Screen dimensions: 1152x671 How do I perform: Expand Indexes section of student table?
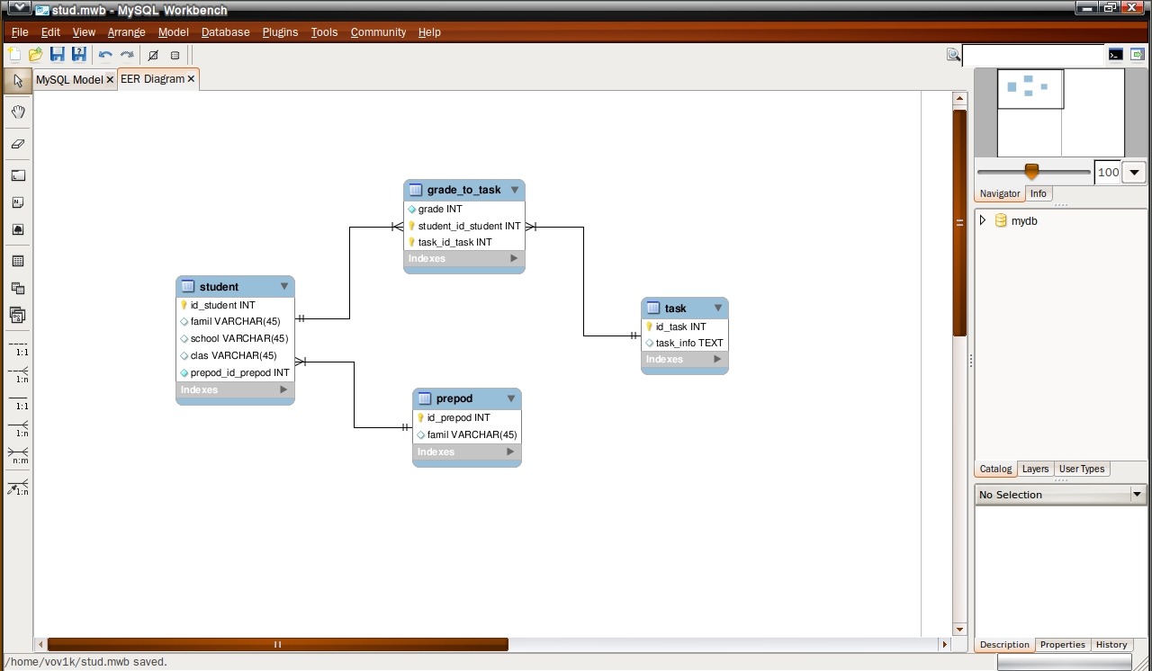283,390
